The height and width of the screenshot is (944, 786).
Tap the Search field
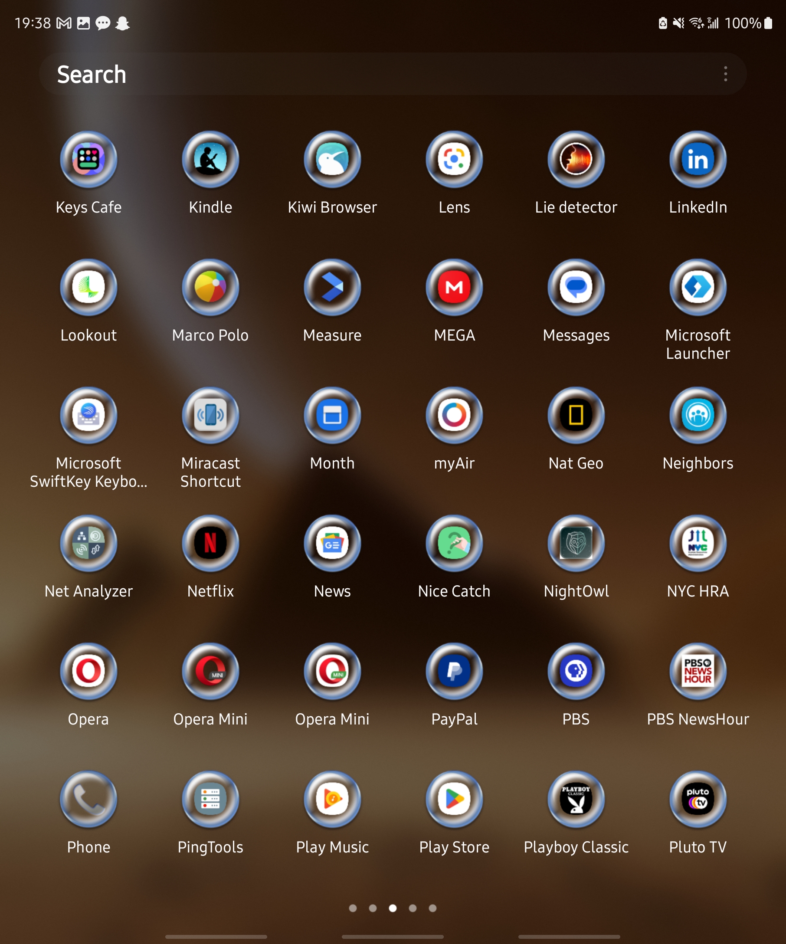[x=393, y=74]
